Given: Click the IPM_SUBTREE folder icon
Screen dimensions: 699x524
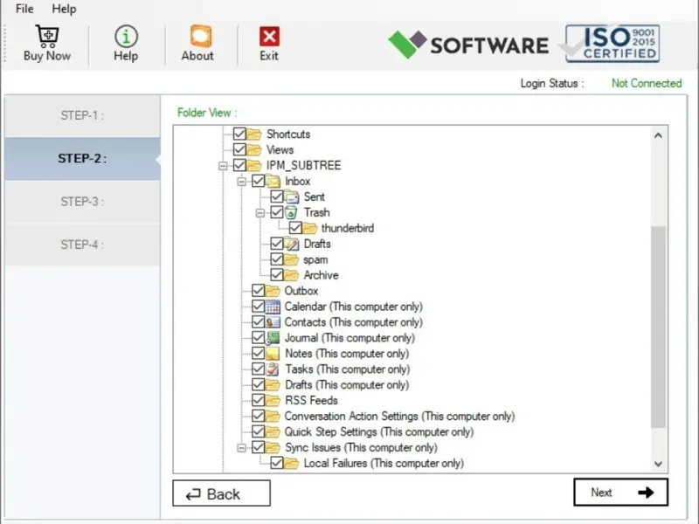Looking at the screenshot, I should coord(254,165).
